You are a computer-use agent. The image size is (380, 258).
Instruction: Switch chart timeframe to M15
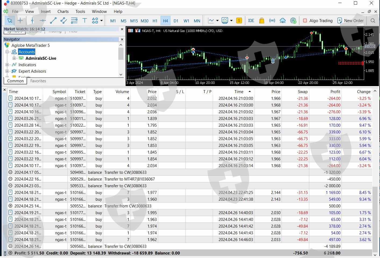[134, 21]
